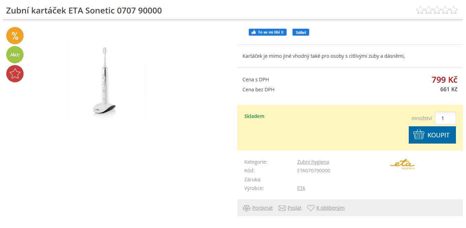The height and width of the screenshot is (228, 466).
Task: Click the ETA brand logo
Action: [x=403, y=164]
